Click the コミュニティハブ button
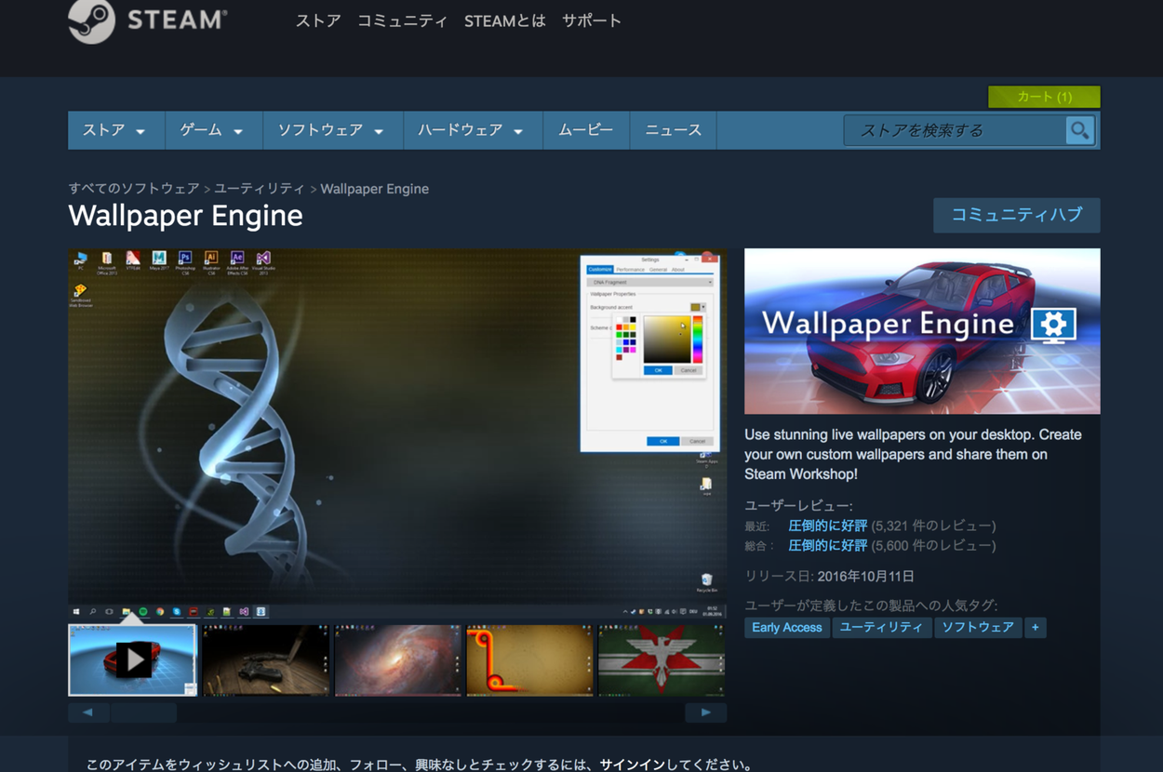This screenshot has width=1163, height=772. point(1016,215)
